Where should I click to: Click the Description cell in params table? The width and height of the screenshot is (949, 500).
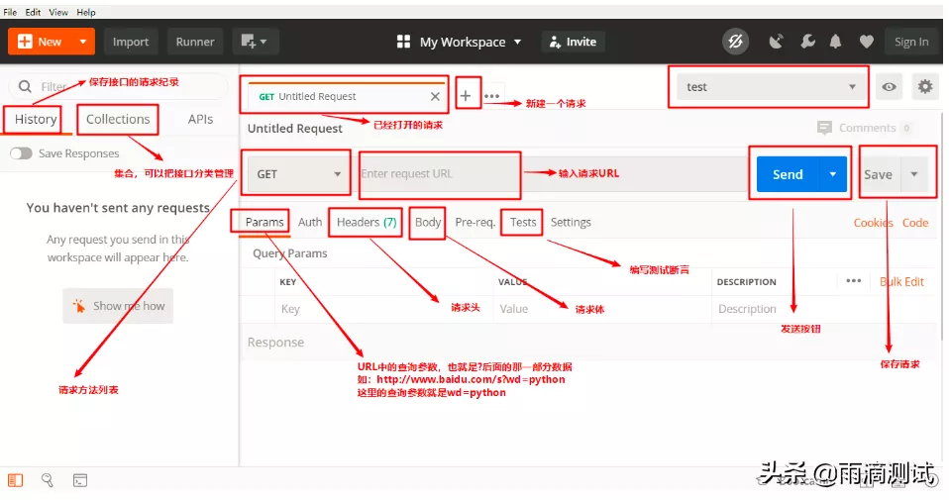823,309
